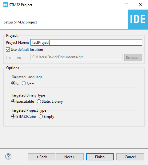Select C as targeted language

[x=14, y=83]
